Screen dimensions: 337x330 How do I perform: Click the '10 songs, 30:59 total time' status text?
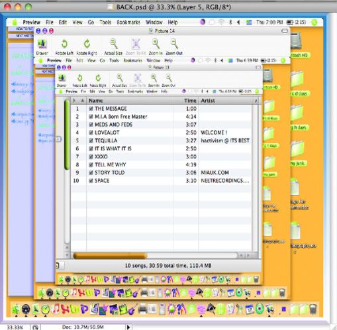point(168,266)
